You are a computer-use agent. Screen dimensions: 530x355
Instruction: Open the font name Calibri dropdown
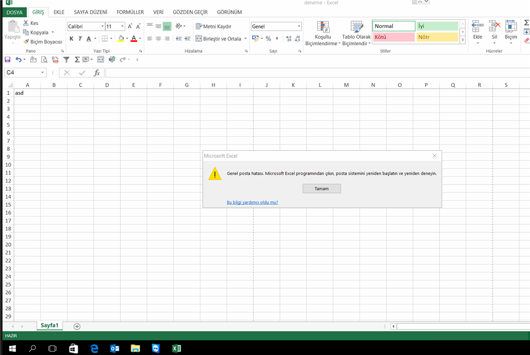(x=102, y=26)
